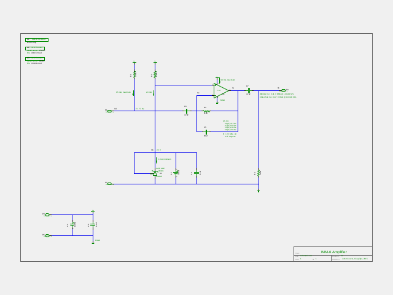The image size is (393, 295).
Task: Click the output port connector at the right
Action: pos(284,90)
